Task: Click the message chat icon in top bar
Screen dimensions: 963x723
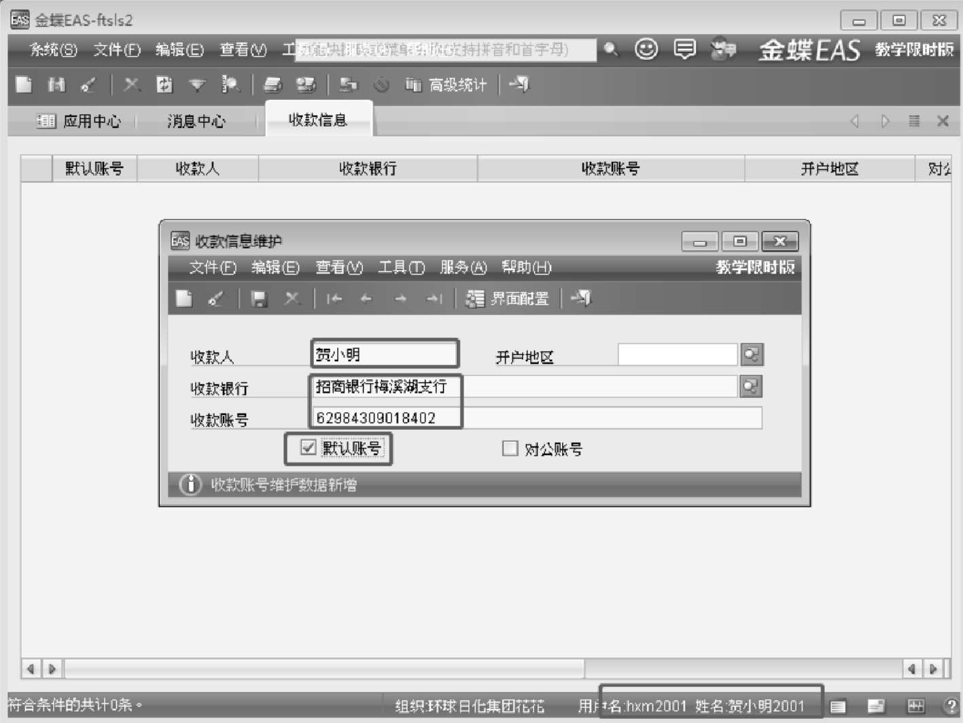Action: (x=684, y=49)
